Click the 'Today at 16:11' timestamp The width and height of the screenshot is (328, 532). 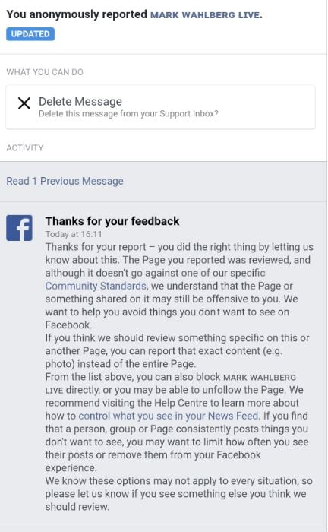click(74, 234)
